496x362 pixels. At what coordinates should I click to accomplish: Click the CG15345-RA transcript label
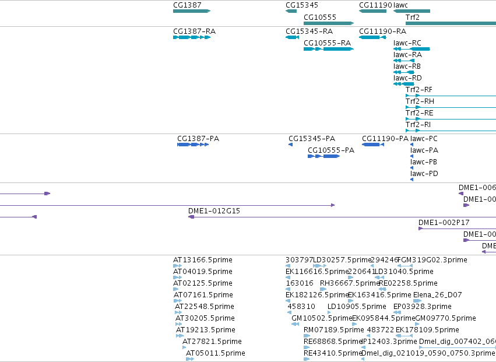pyautogui.click(x=309, y=31)
